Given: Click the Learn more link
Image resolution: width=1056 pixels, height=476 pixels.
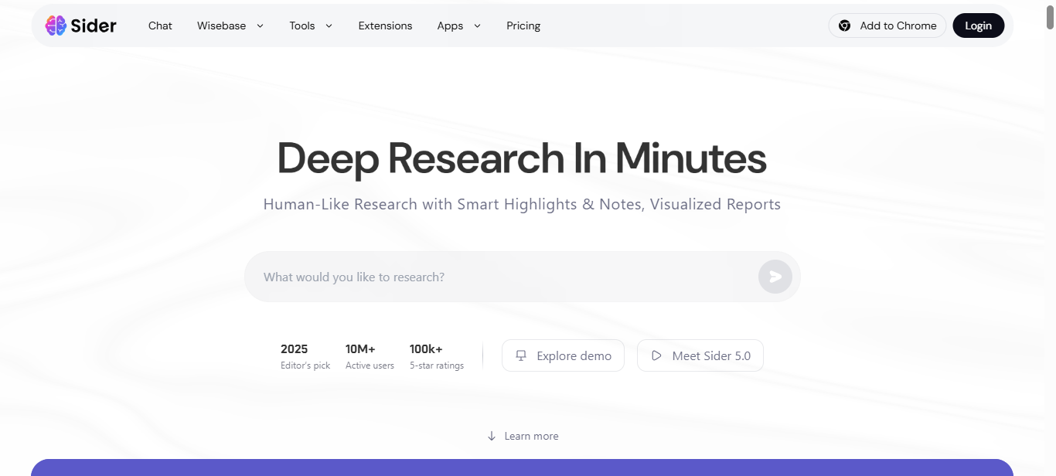Looking at the screenshot, I should point(531,436).
